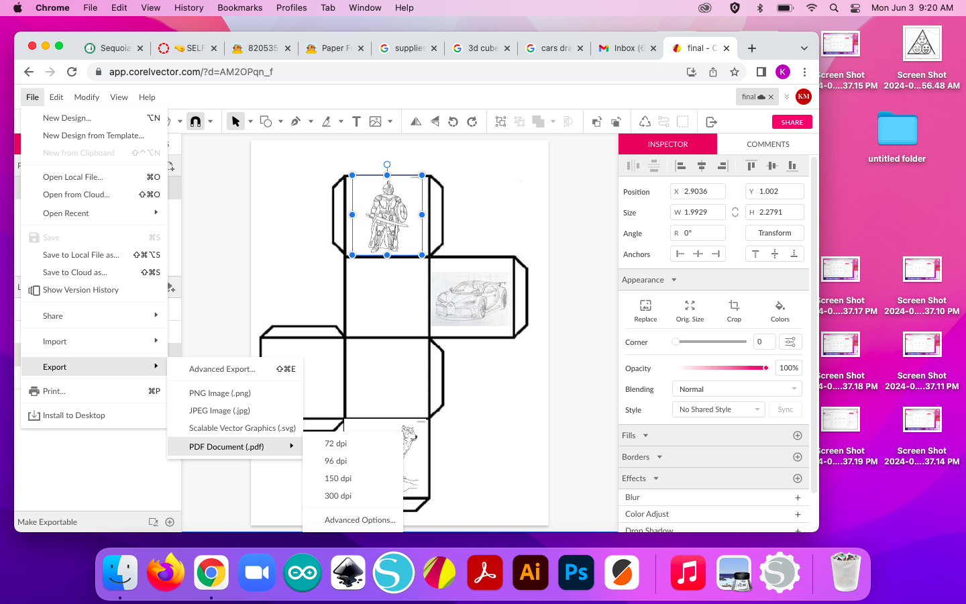Toggle the top vertical anchor
The height and width of the screenshot is (604, 966).
(x=755, y=254)
